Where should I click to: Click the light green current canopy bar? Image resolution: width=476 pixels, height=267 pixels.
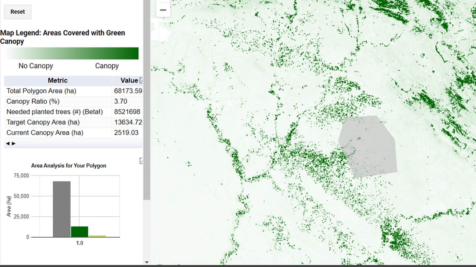pyautogui.click(x=97, y=236)
